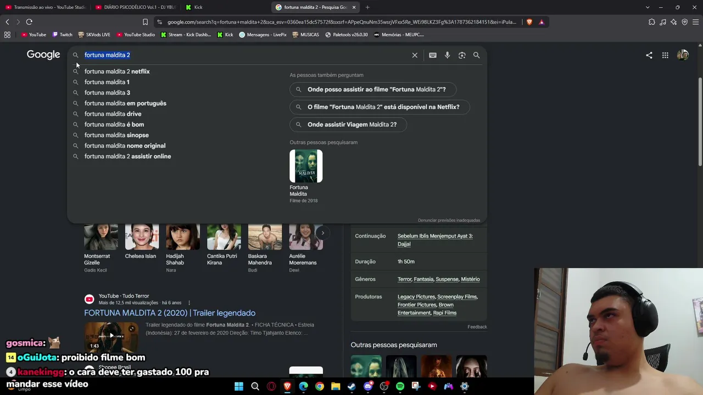Open the MUSICAS bookmark folder
703x395 pixels.
click(x=306, y=35)
